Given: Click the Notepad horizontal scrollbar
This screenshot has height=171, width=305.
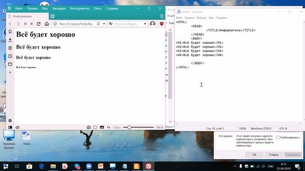Looking at the screenshot, I should [238, 123].
